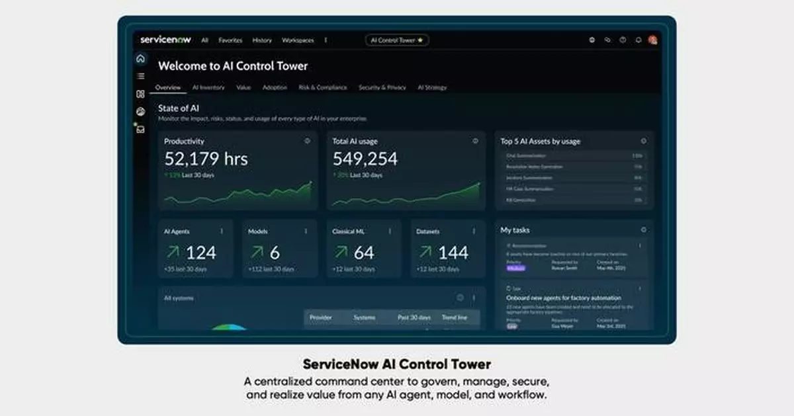Open the more options next to Workspaces
The image size is (794, 416).
(x=326, y=40)
